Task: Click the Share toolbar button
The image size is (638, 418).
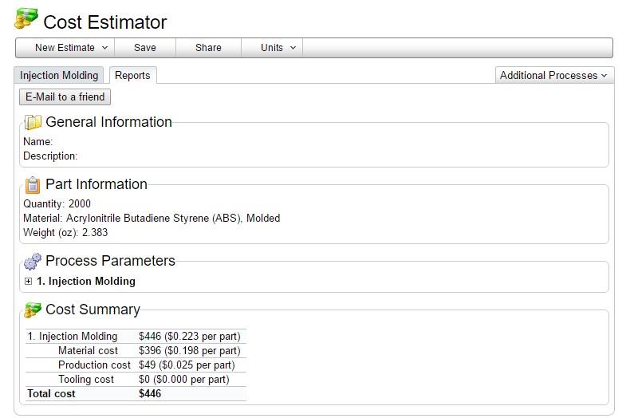Action: [208, 48]
